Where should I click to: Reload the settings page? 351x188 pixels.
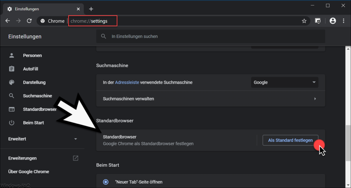tap(29, 21)
